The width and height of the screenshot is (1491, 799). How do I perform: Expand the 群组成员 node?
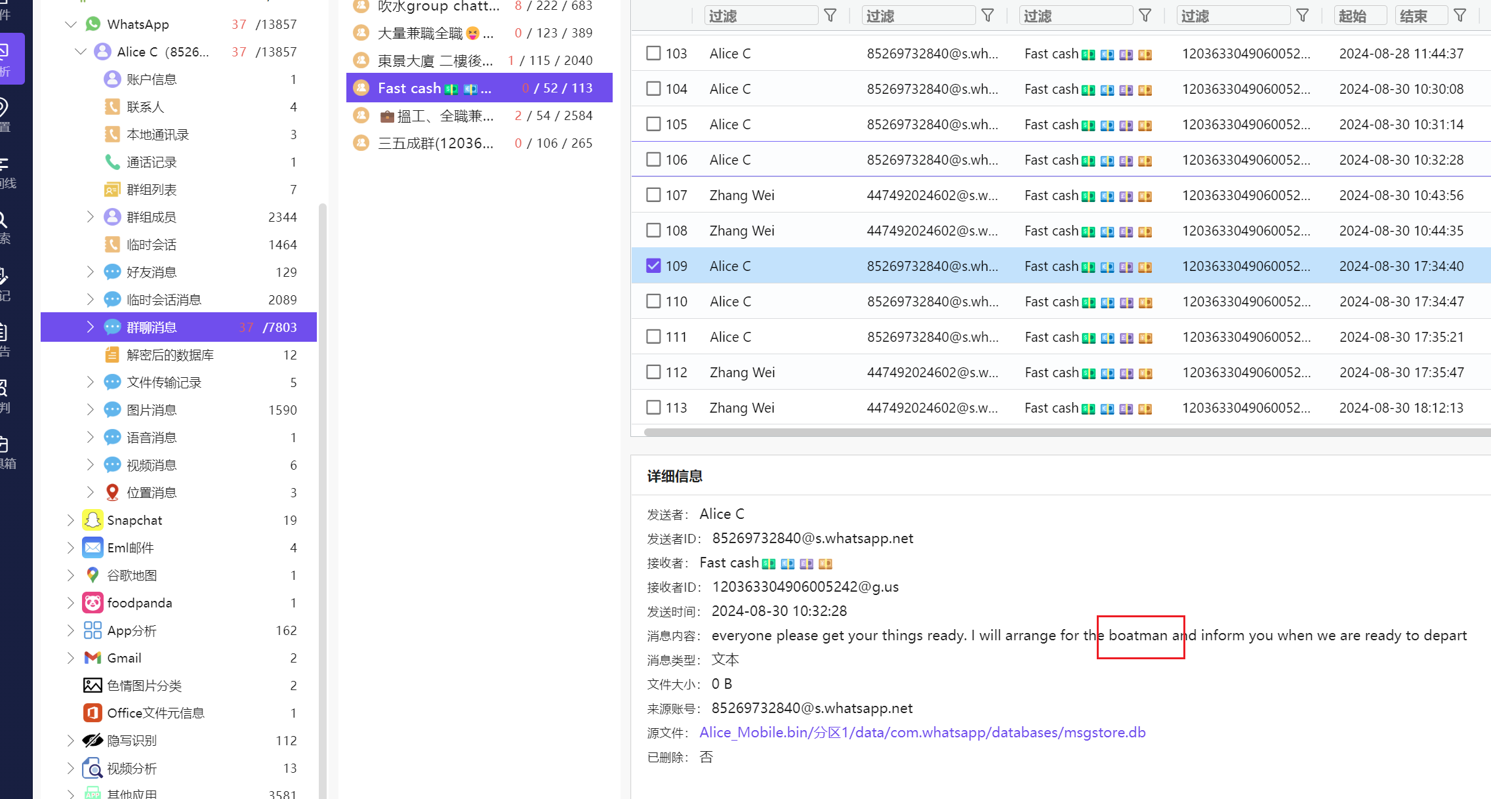[x=91, y=217]
